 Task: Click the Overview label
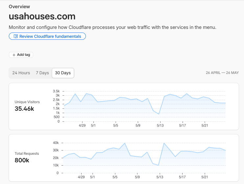(19, 7)
